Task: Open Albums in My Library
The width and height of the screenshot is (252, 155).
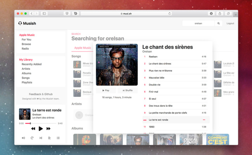Action: pos(26,73)
